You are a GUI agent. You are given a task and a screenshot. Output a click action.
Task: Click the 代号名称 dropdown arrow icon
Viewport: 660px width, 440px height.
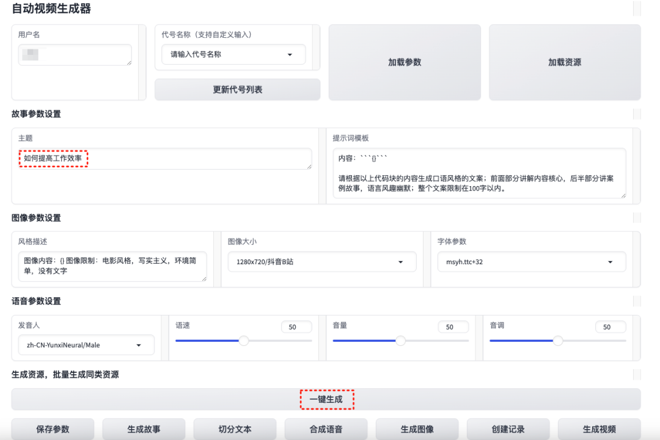(290, 55)
